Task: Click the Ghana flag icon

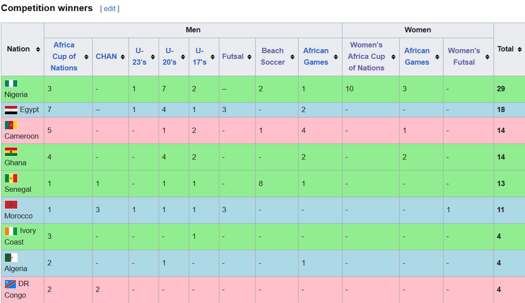Action: point(11,152)
